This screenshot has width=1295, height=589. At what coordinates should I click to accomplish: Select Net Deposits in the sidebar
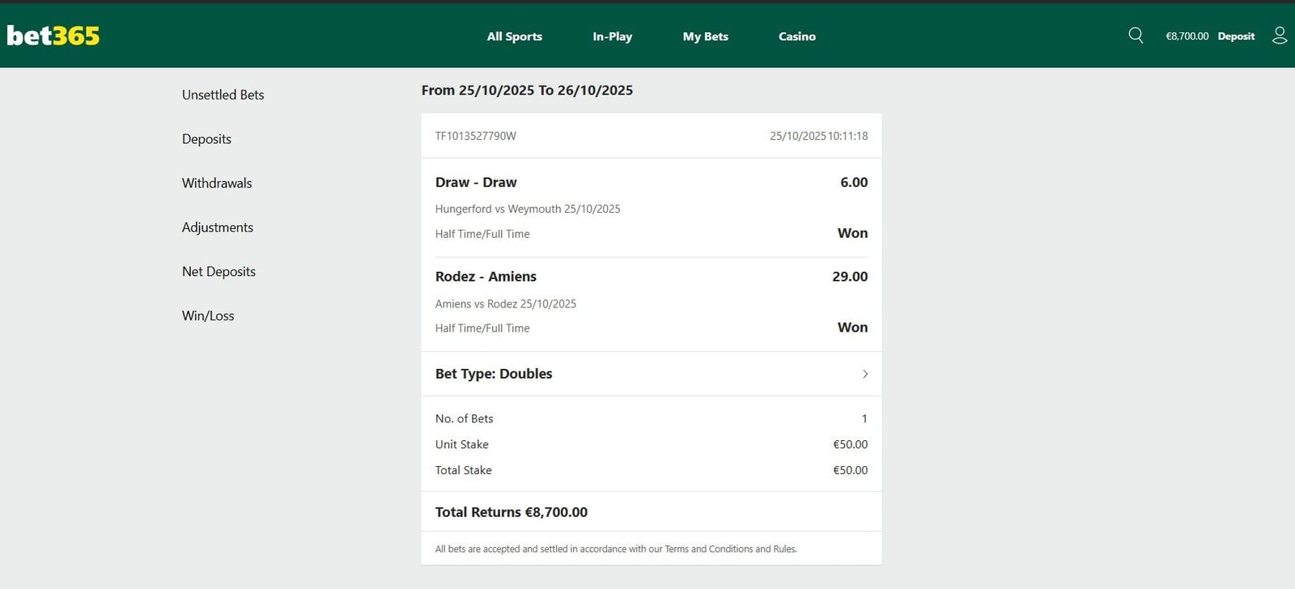219,272
